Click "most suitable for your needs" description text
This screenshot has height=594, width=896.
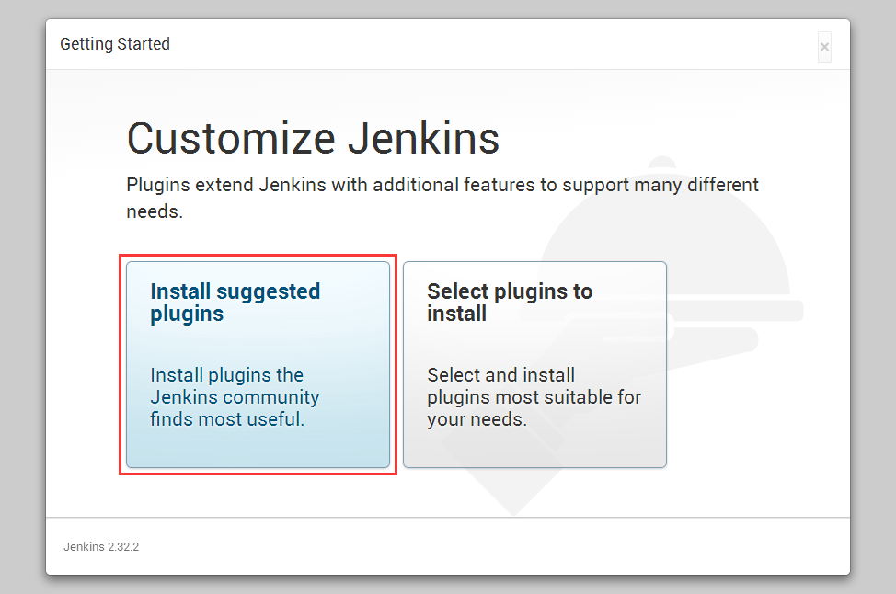click(x=534, y=408)
